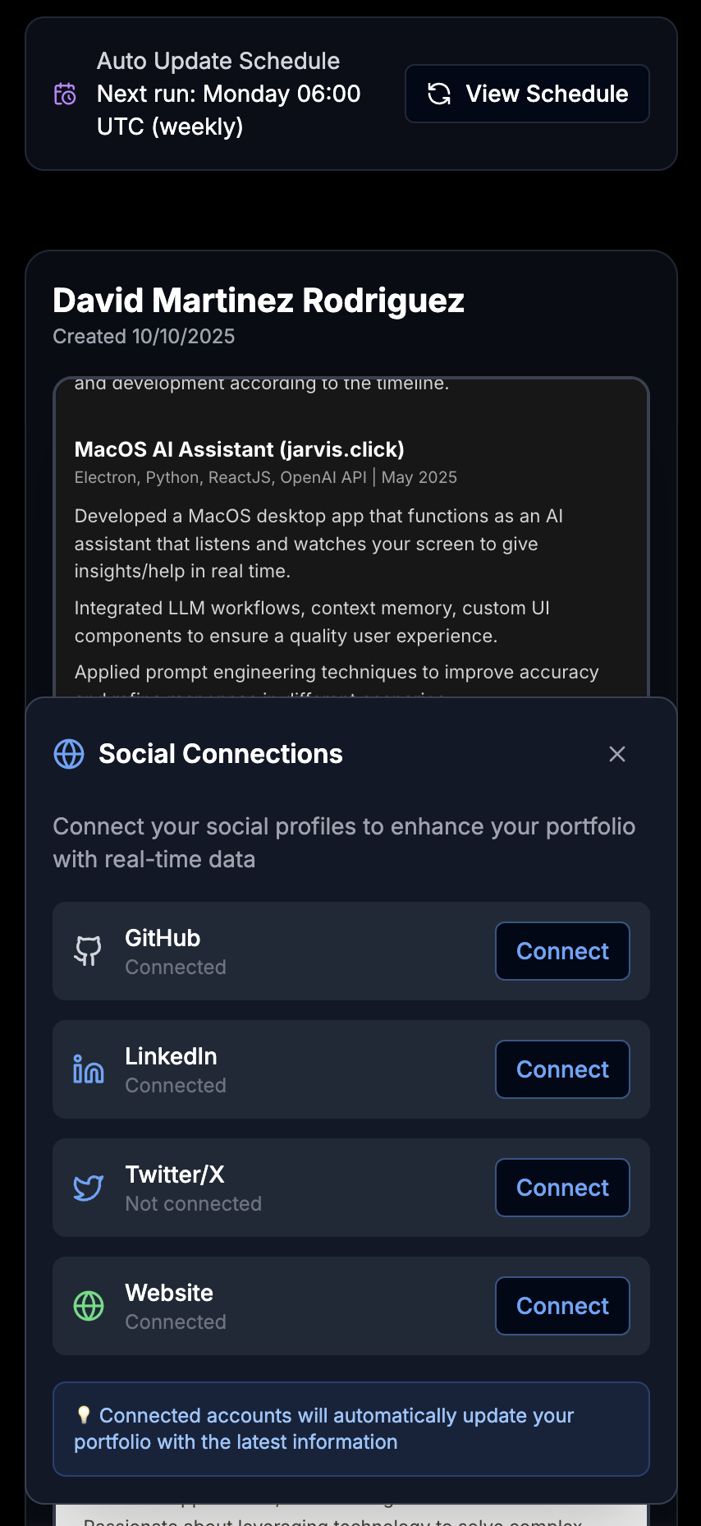Click the purple calendar icon for Auto Update Schedule
The image size is (701, 1526).
[x=64, y=94]
